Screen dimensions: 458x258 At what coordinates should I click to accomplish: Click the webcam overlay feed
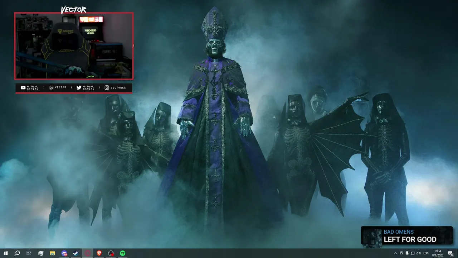(x=74, y=46)
